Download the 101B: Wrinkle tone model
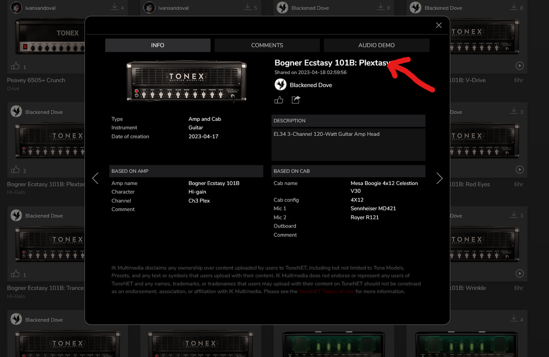549x357 pixels. tap(514, 215)
